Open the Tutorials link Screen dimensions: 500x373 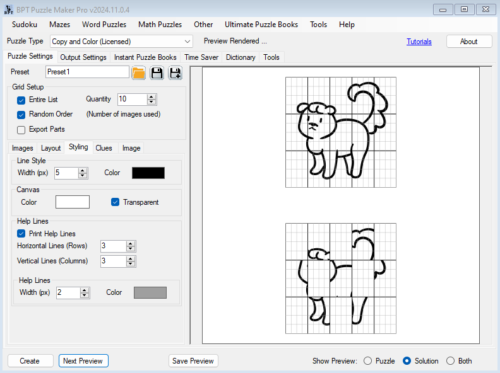[x=419, y=42]
